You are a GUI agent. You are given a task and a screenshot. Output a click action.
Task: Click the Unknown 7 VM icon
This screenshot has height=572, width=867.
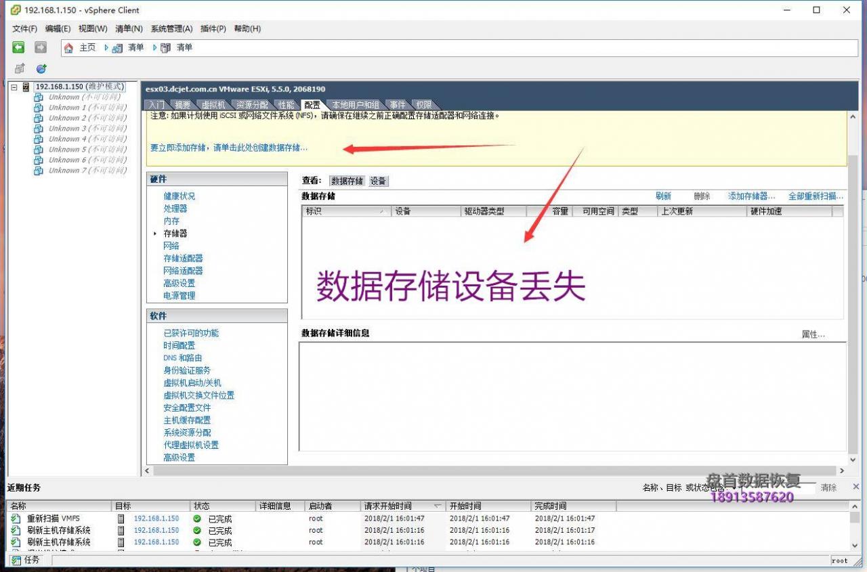coord(39,171)
